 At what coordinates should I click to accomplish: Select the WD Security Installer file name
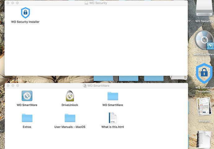pyautogui.click(x=25, y=22)
